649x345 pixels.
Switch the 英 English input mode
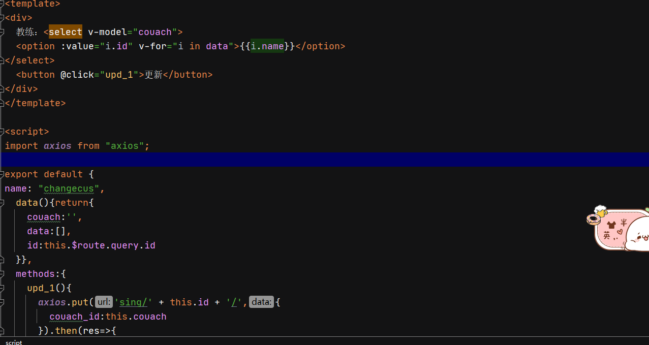607,236
